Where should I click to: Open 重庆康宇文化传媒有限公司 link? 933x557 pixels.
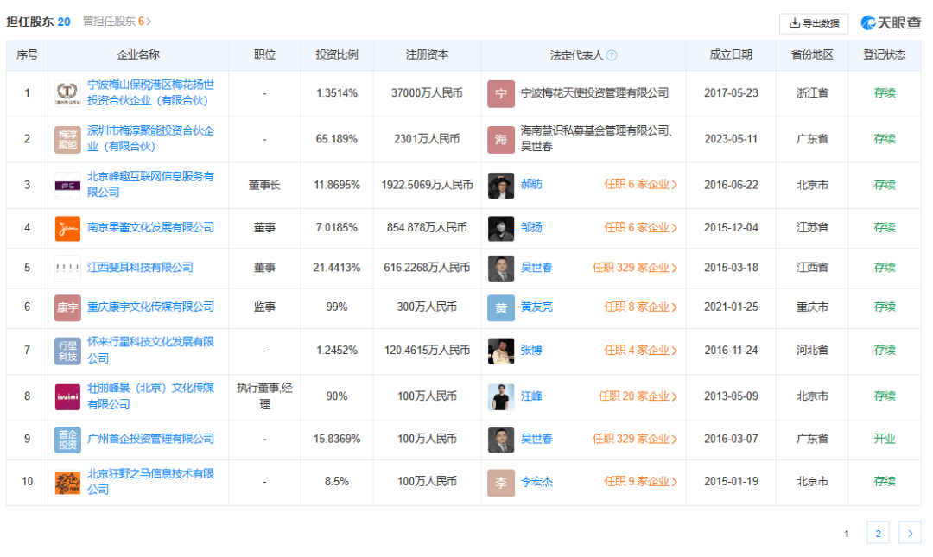(150, 307)
